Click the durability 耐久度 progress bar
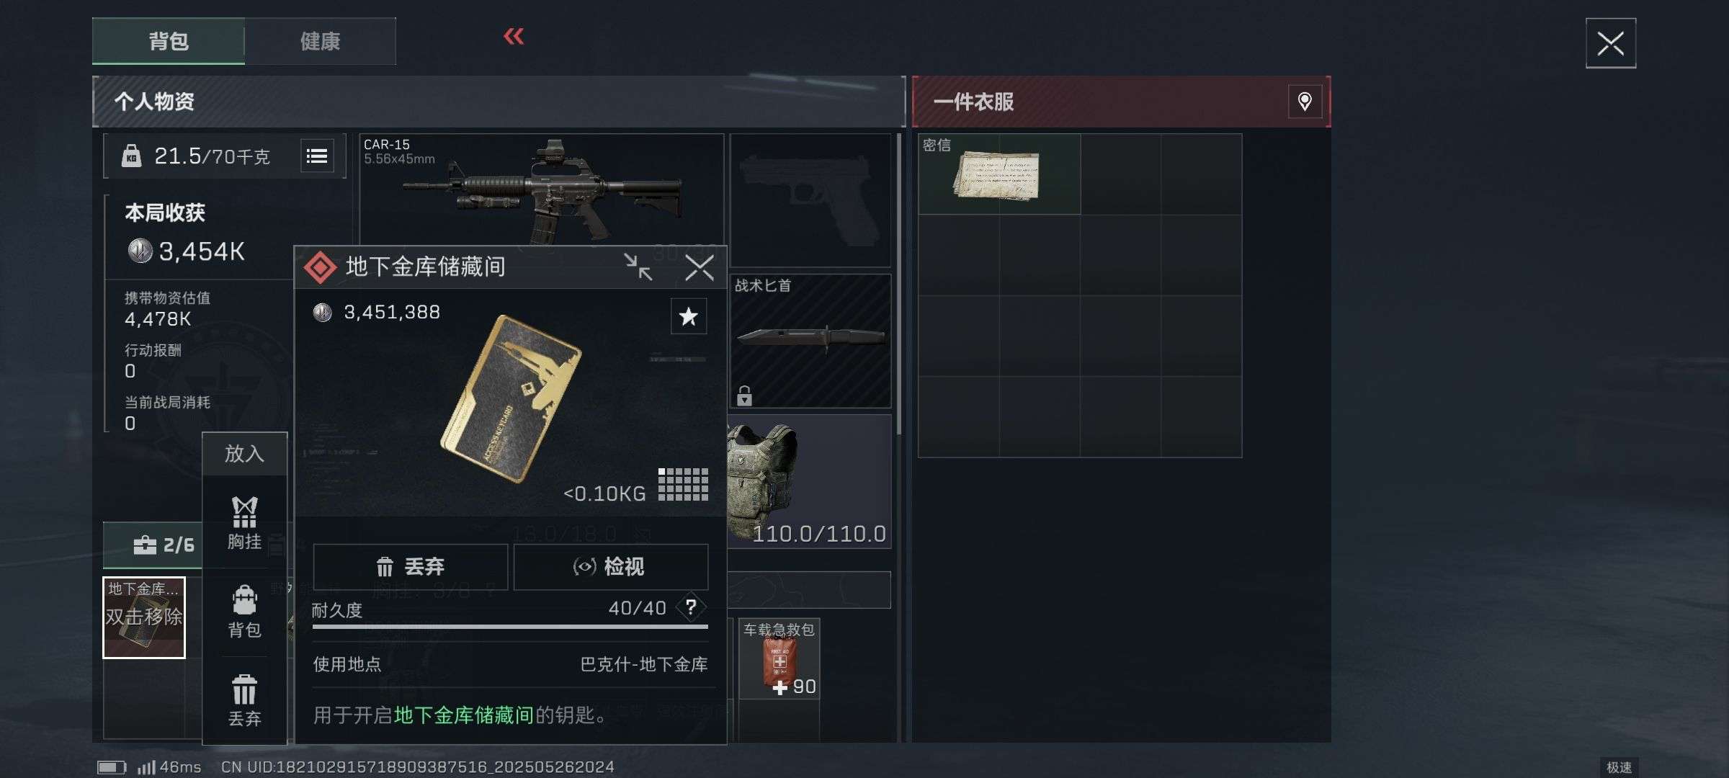The height and width of the screenshot is (778, 1729). pos(510,627)
